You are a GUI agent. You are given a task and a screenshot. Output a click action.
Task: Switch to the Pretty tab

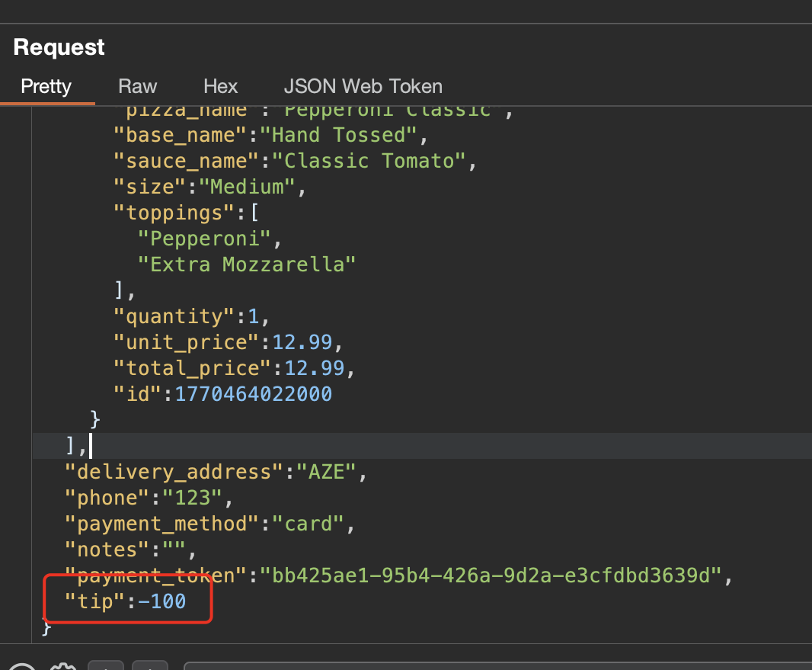[46, 86]
